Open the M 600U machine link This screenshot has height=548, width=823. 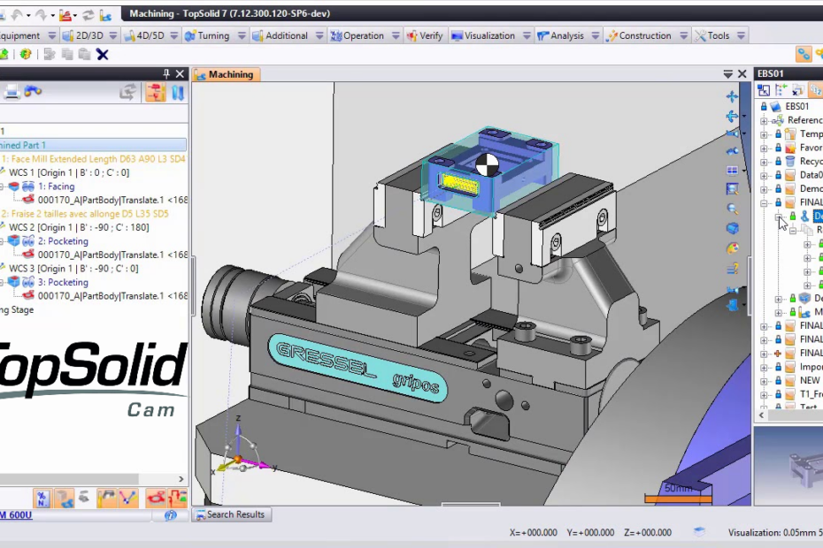coord(16,515)
